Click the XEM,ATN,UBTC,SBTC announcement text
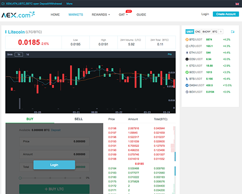 (34, 3)
